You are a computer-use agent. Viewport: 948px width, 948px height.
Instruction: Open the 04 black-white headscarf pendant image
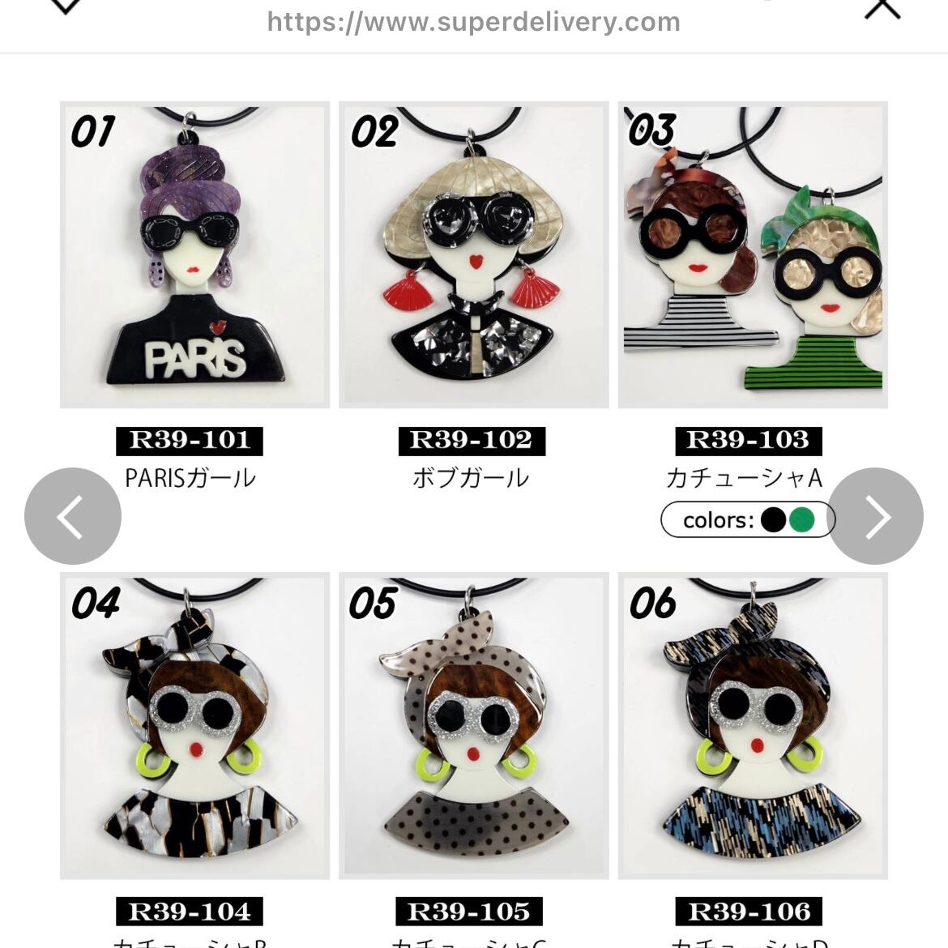[x=194, y=725]
